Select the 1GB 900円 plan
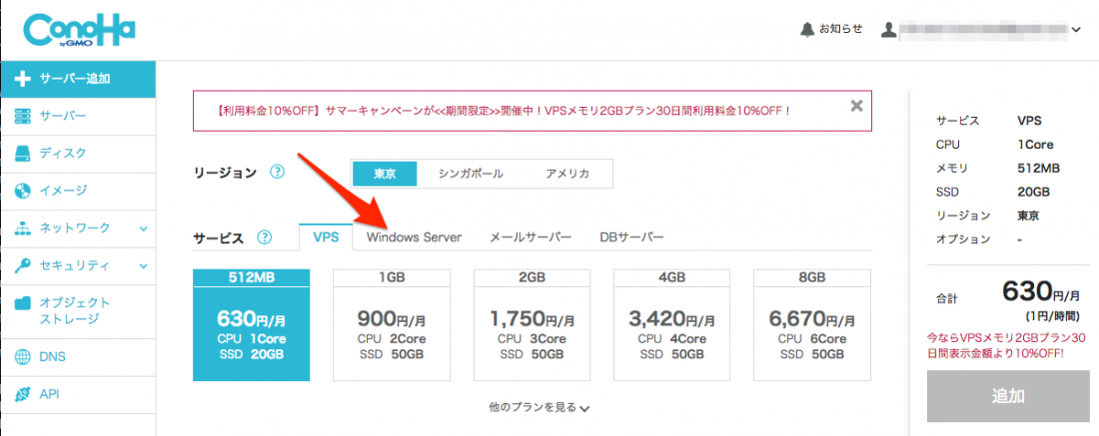Image resolution: width=1099 pixels, height=436 pixels. [392, 325]
